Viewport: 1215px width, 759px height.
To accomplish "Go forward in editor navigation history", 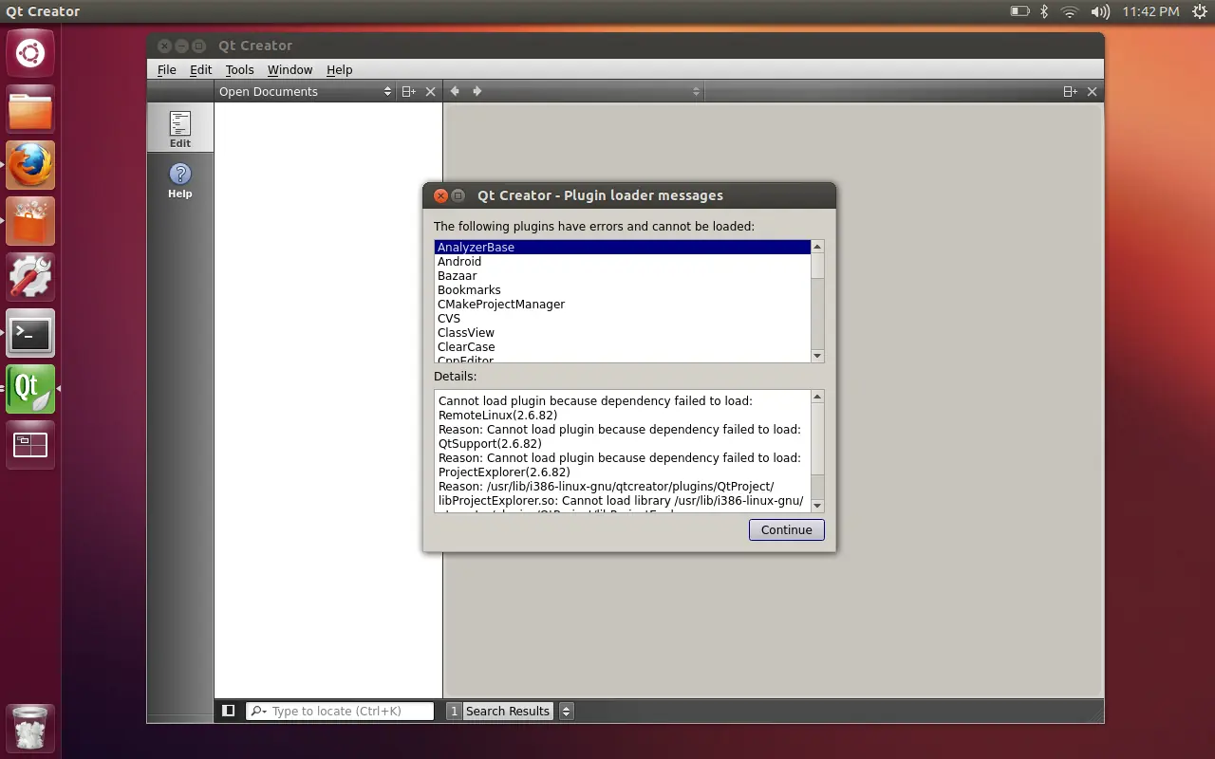I will (x=477, y=91).
